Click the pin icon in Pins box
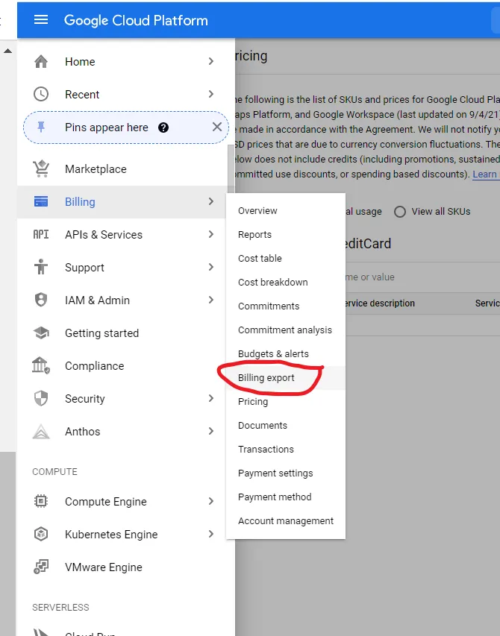The height and width of the screenshot is (636, 500). click(41, 127)
